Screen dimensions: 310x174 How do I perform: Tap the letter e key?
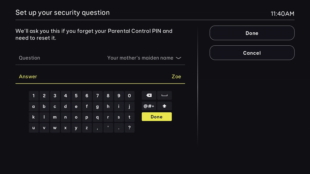pyautogui.click(x=76, y=106)
